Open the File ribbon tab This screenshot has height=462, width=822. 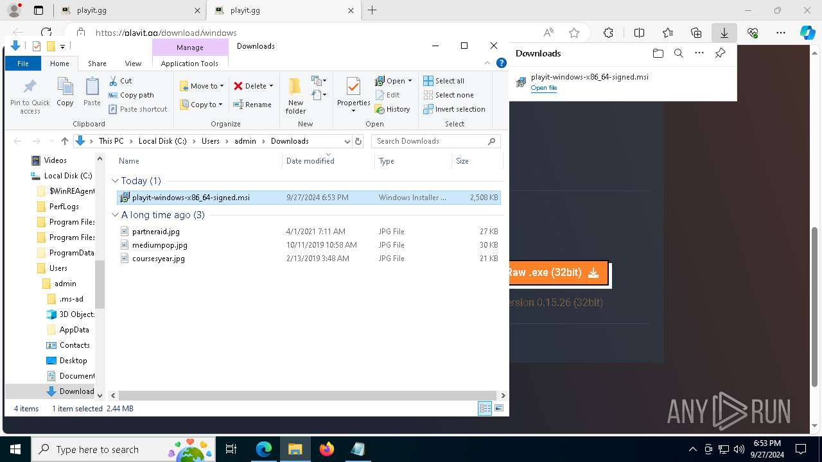(x=23, y=64)
